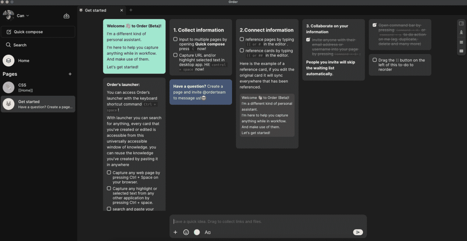467x241 pixels.
Task: Click the Search magnifier icon
Action: coord(8,45)
